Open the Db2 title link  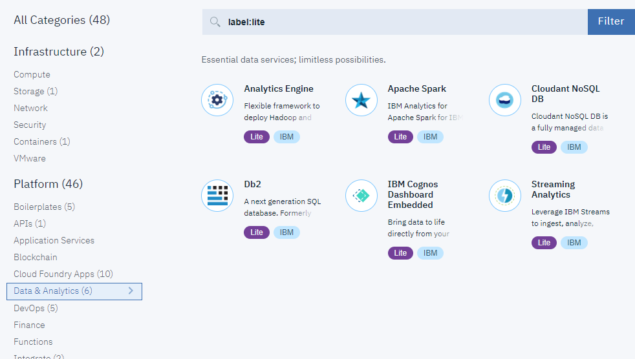click(252, 184)
